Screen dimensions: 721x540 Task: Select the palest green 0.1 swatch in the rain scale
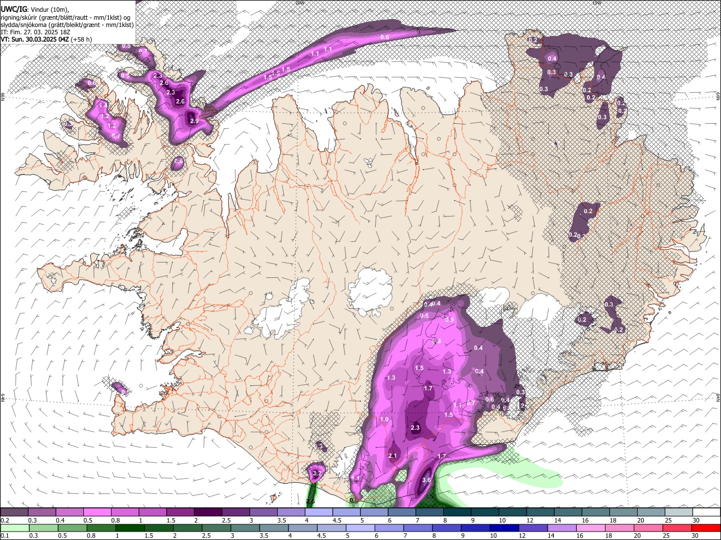[15, 528]
